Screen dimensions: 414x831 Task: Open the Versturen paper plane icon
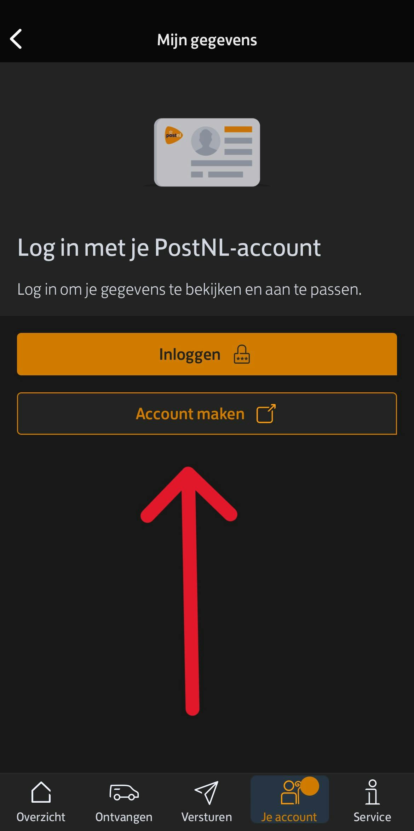click(x=207, y=792)
